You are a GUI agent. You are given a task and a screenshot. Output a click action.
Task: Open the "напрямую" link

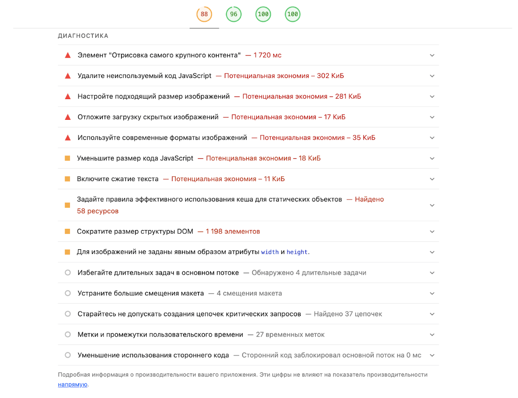point(73,385)
